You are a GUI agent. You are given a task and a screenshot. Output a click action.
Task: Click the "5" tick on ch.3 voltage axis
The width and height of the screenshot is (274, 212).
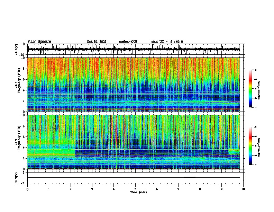(x=24, y=173)
